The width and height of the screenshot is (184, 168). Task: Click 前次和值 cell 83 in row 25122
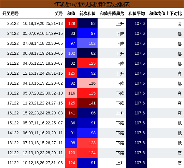[x=87, y=23]
